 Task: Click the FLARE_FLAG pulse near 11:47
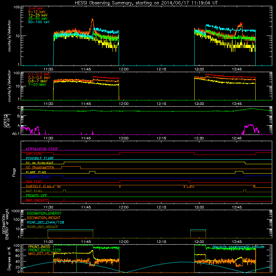click(x=92, y=172)
